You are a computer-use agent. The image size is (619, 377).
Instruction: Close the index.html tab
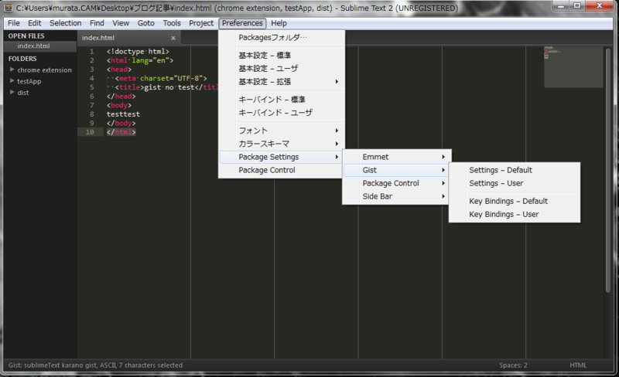(x=173, y=38)
